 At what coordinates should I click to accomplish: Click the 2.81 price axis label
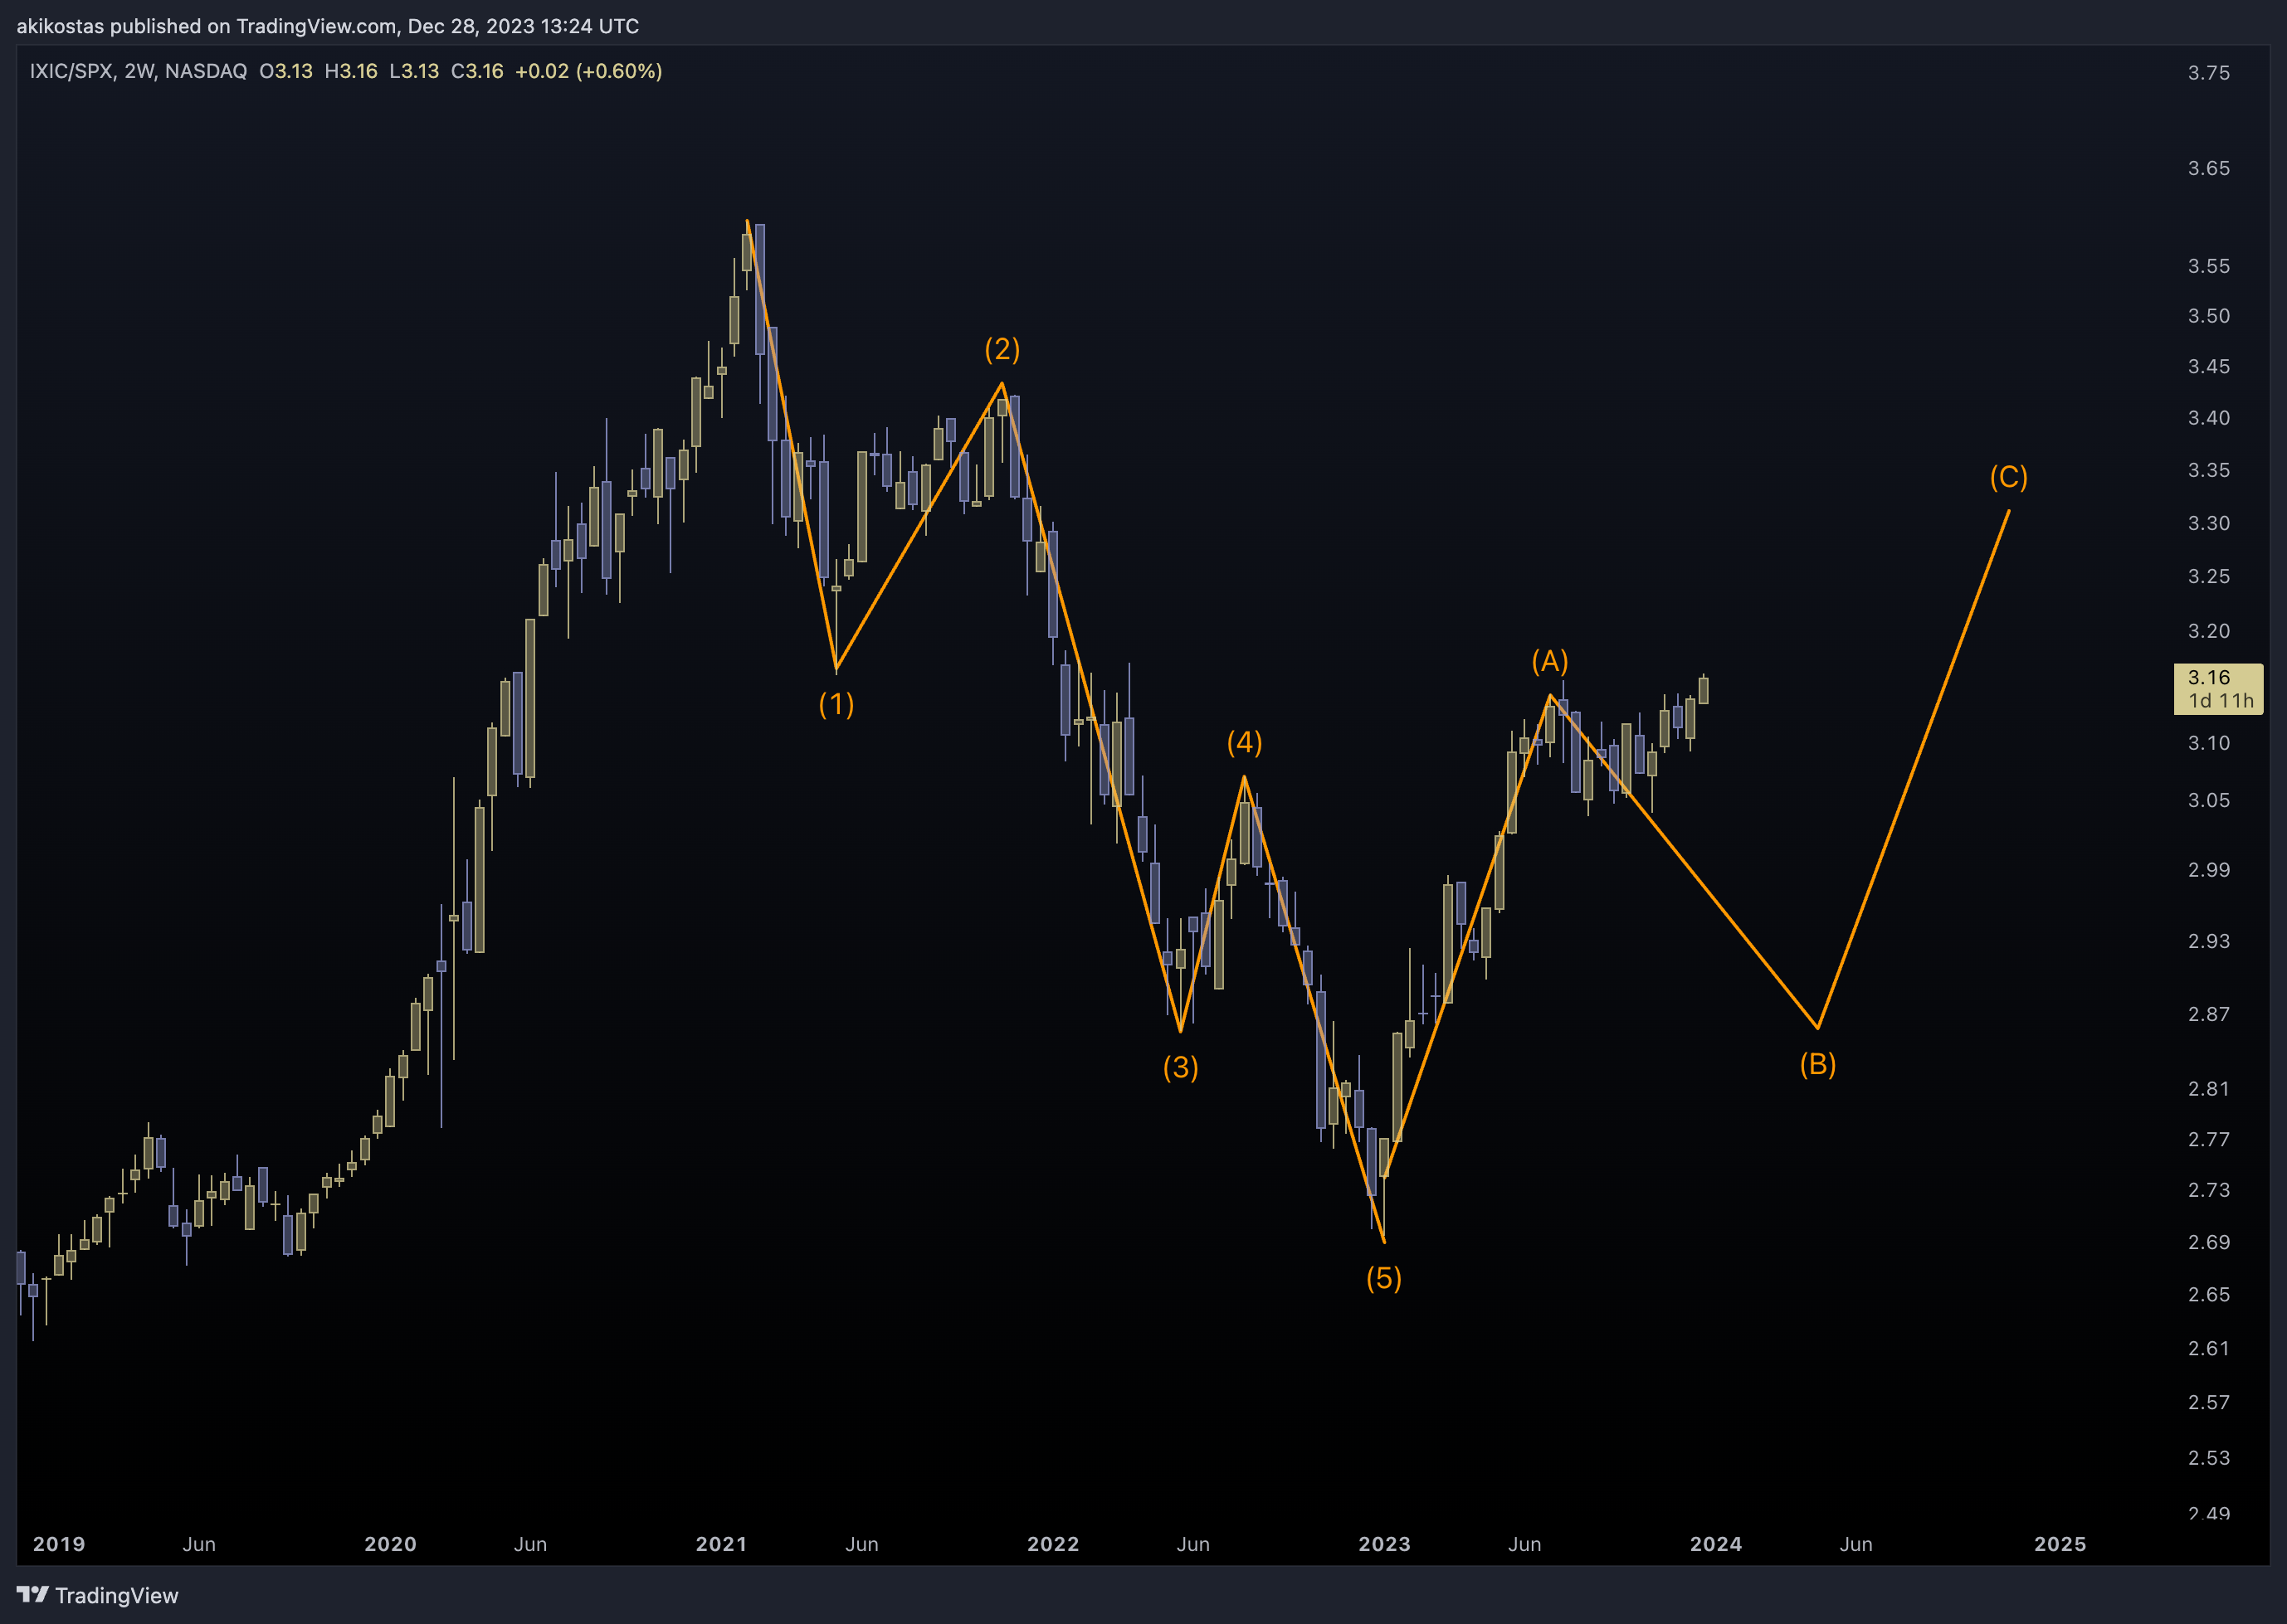pyautogui.click(x=2209, y=1089)
